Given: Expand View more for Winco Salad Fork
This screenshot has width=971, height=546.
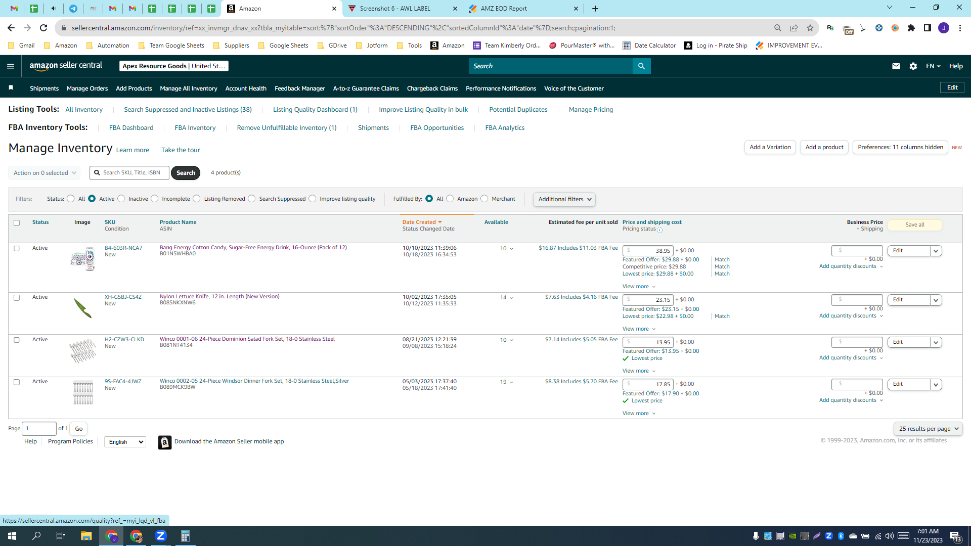Looking at the screenshot, I should tap(639, 371).
